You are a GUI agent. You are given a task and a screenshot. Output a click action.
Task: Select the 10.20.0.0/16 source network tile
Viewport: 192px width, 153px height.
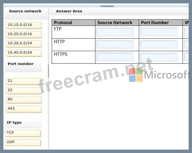tap(24, 35)
